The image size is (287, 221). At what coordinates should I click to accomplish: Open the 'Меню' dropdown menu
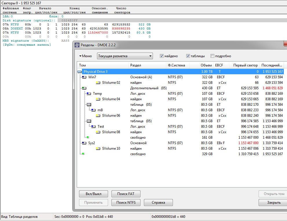86,56
